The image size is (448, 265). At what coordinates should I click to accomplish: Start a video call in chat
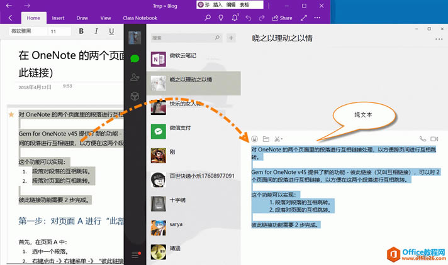point(434,138)
